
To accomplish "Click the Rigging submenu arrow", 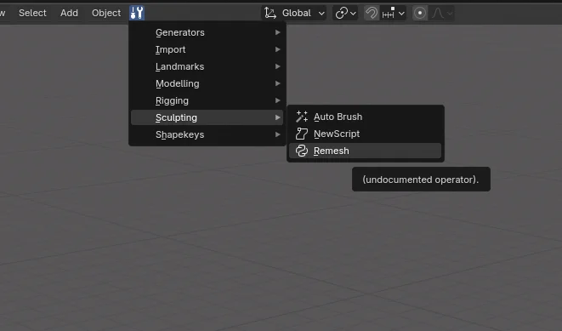I will (277, 100).
